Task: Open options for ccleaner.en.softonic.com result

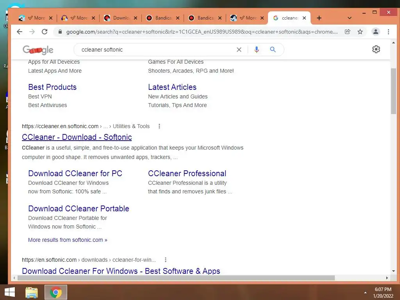Action: (159, 126)
